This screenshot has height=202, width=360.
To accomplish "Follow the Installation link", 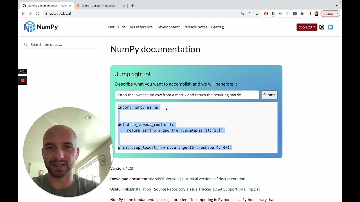I will pos(141,189).
